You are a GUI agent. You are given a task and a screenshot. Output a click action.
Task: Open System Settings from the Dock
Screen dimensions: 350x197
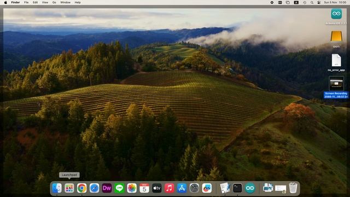pyautogui.click(x=194, y=188)
